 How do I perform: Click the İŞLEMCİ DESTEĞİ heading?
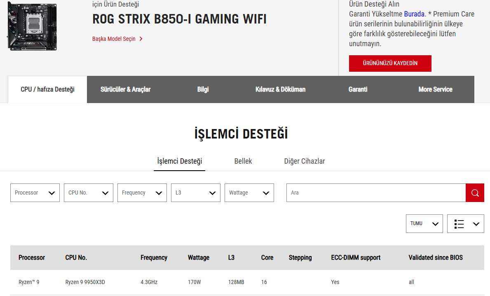pyautogui.click(x=241, y=134)
